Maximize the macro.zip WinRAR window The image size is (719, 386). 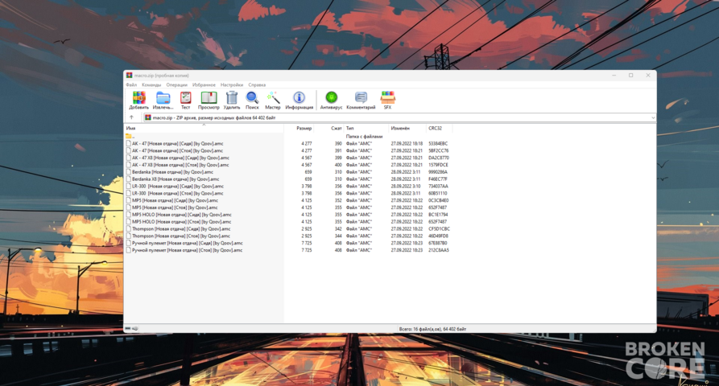(x=631, y=76)
